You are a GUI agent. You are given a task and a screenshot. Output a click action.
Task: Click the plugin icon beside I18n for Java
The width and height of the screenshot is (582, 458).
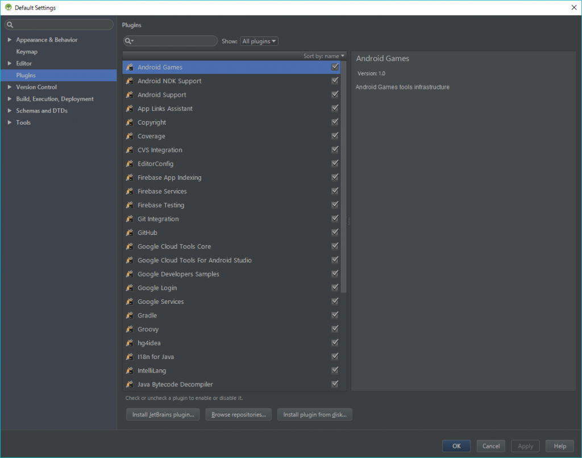(130, 357)
